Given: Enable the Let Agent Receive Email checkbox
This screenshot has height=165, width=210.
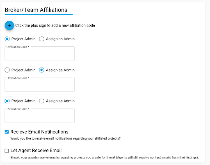Looking at the screenshot, I should (x=7, y=151).
